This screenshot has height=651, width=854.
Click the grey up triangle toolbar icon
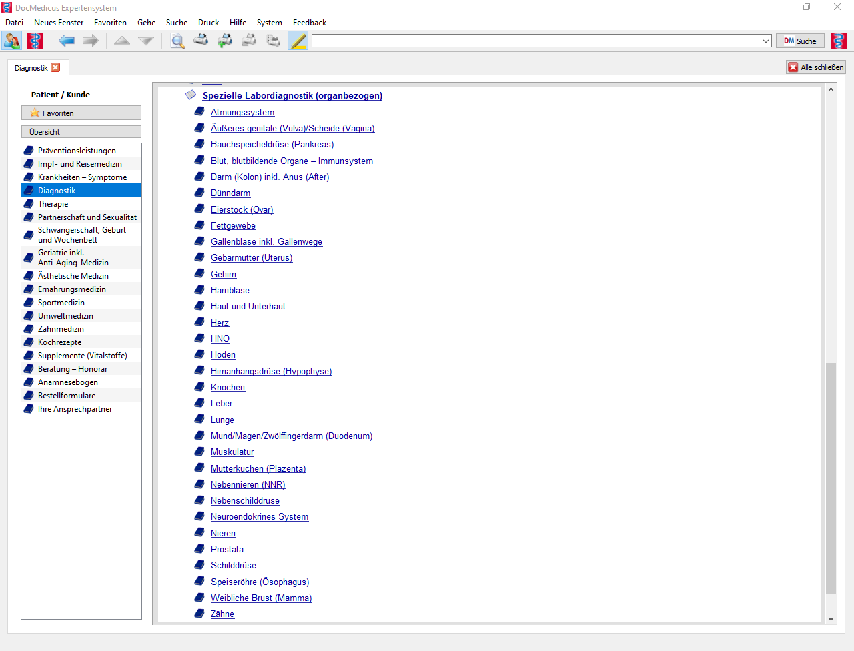[122, 41]
